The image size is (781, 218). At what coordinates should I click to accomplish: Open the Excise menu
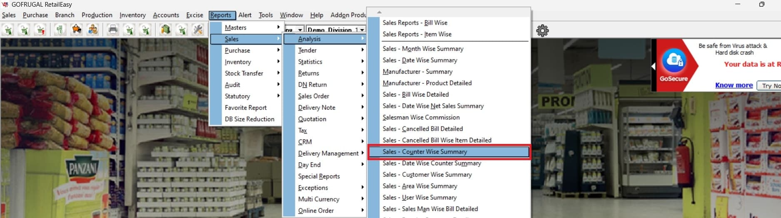(195, 15)
